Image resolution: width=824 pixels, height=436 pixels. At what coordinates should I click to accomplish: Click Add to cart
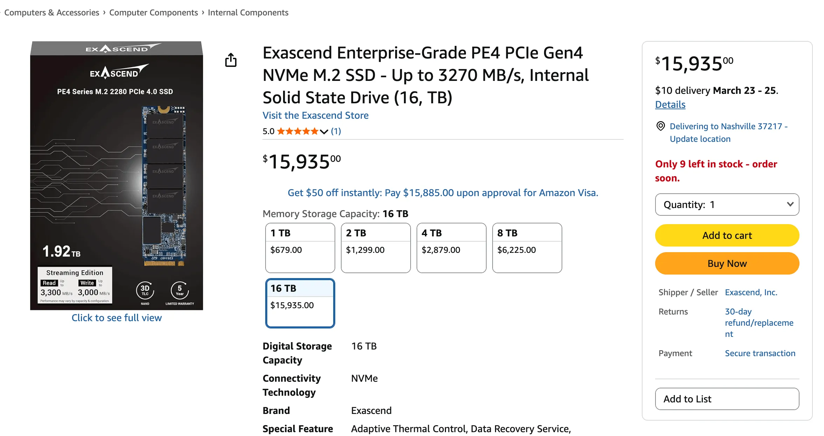pos(727,235)
